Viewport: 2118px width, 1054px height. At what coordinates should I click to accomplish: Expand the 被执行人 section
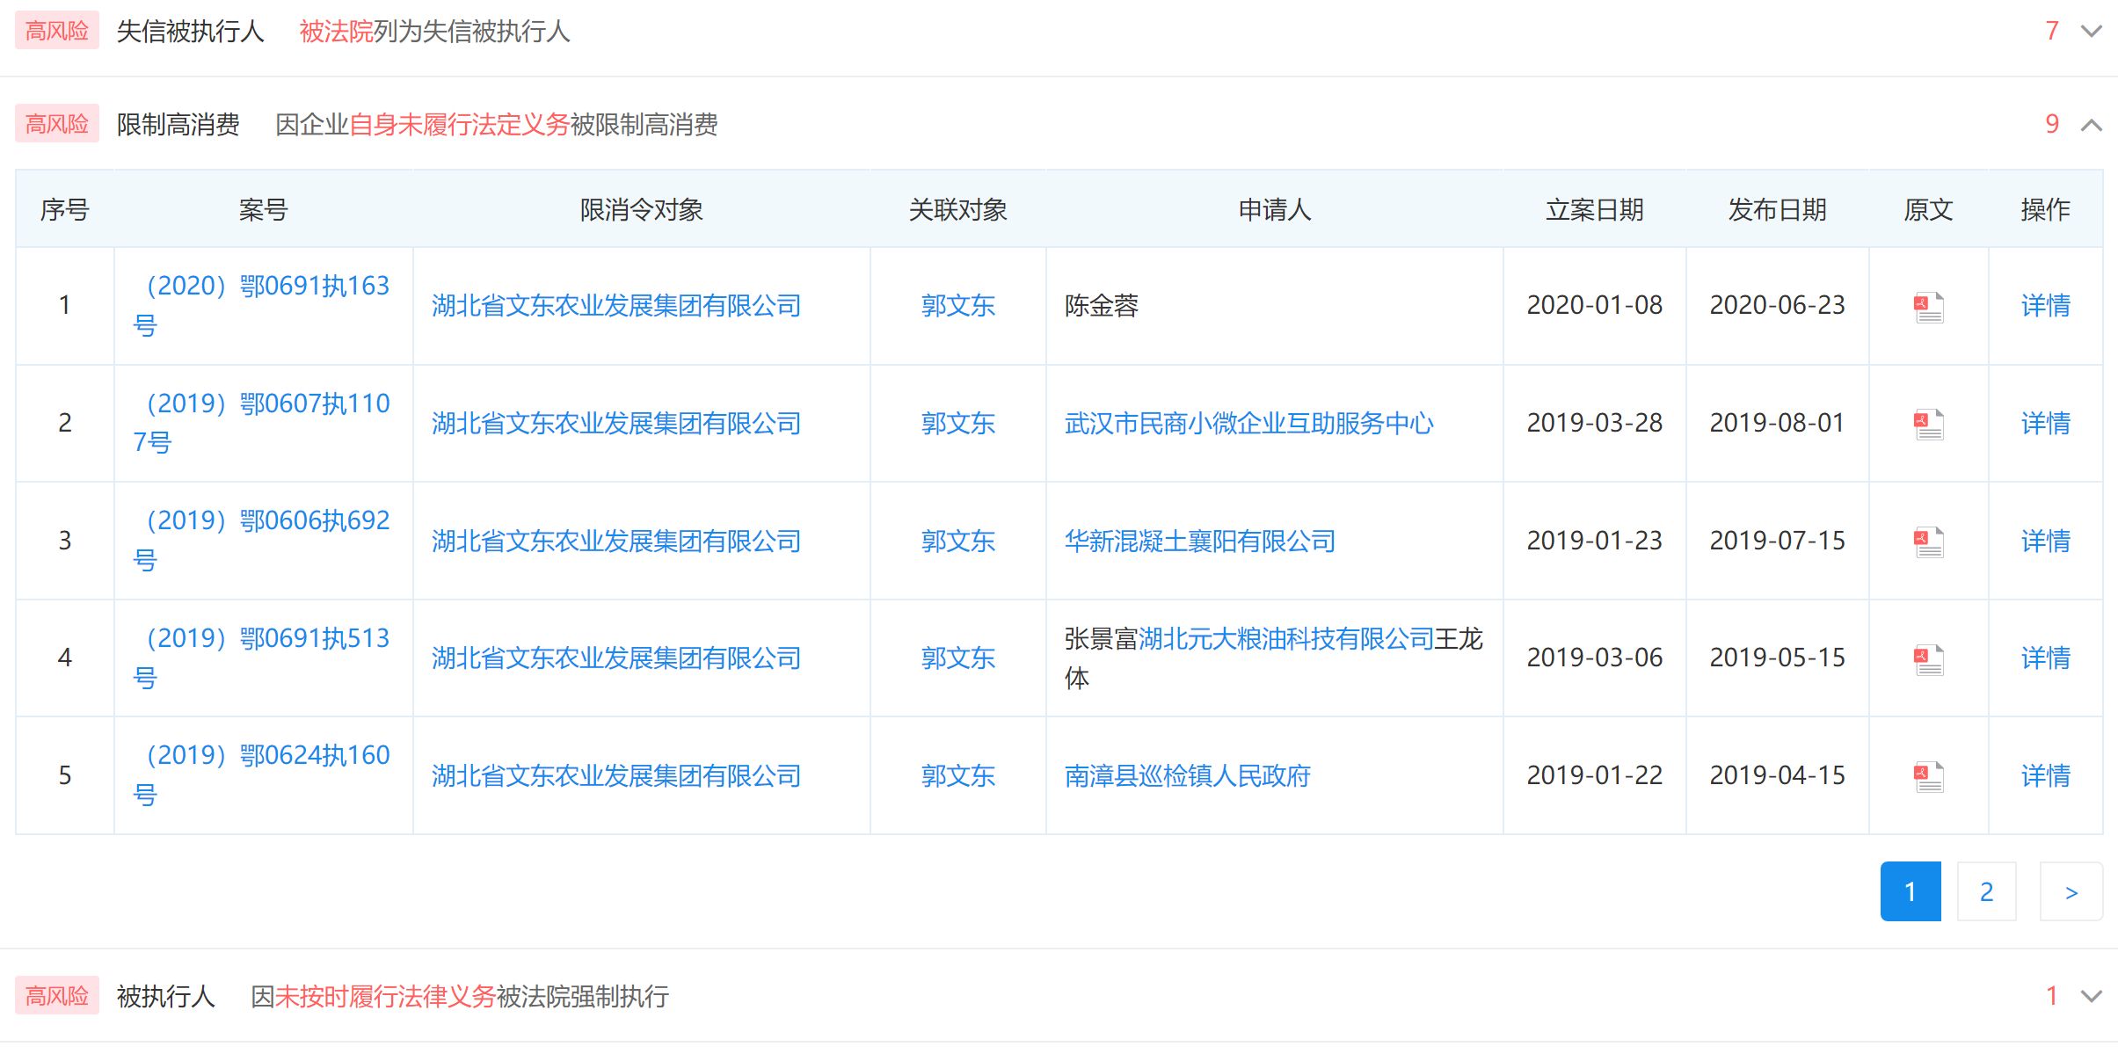(2091, 996)
